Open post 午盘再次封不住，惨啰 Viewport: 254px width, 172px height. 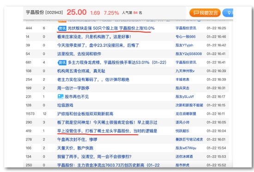click(77, 140)
